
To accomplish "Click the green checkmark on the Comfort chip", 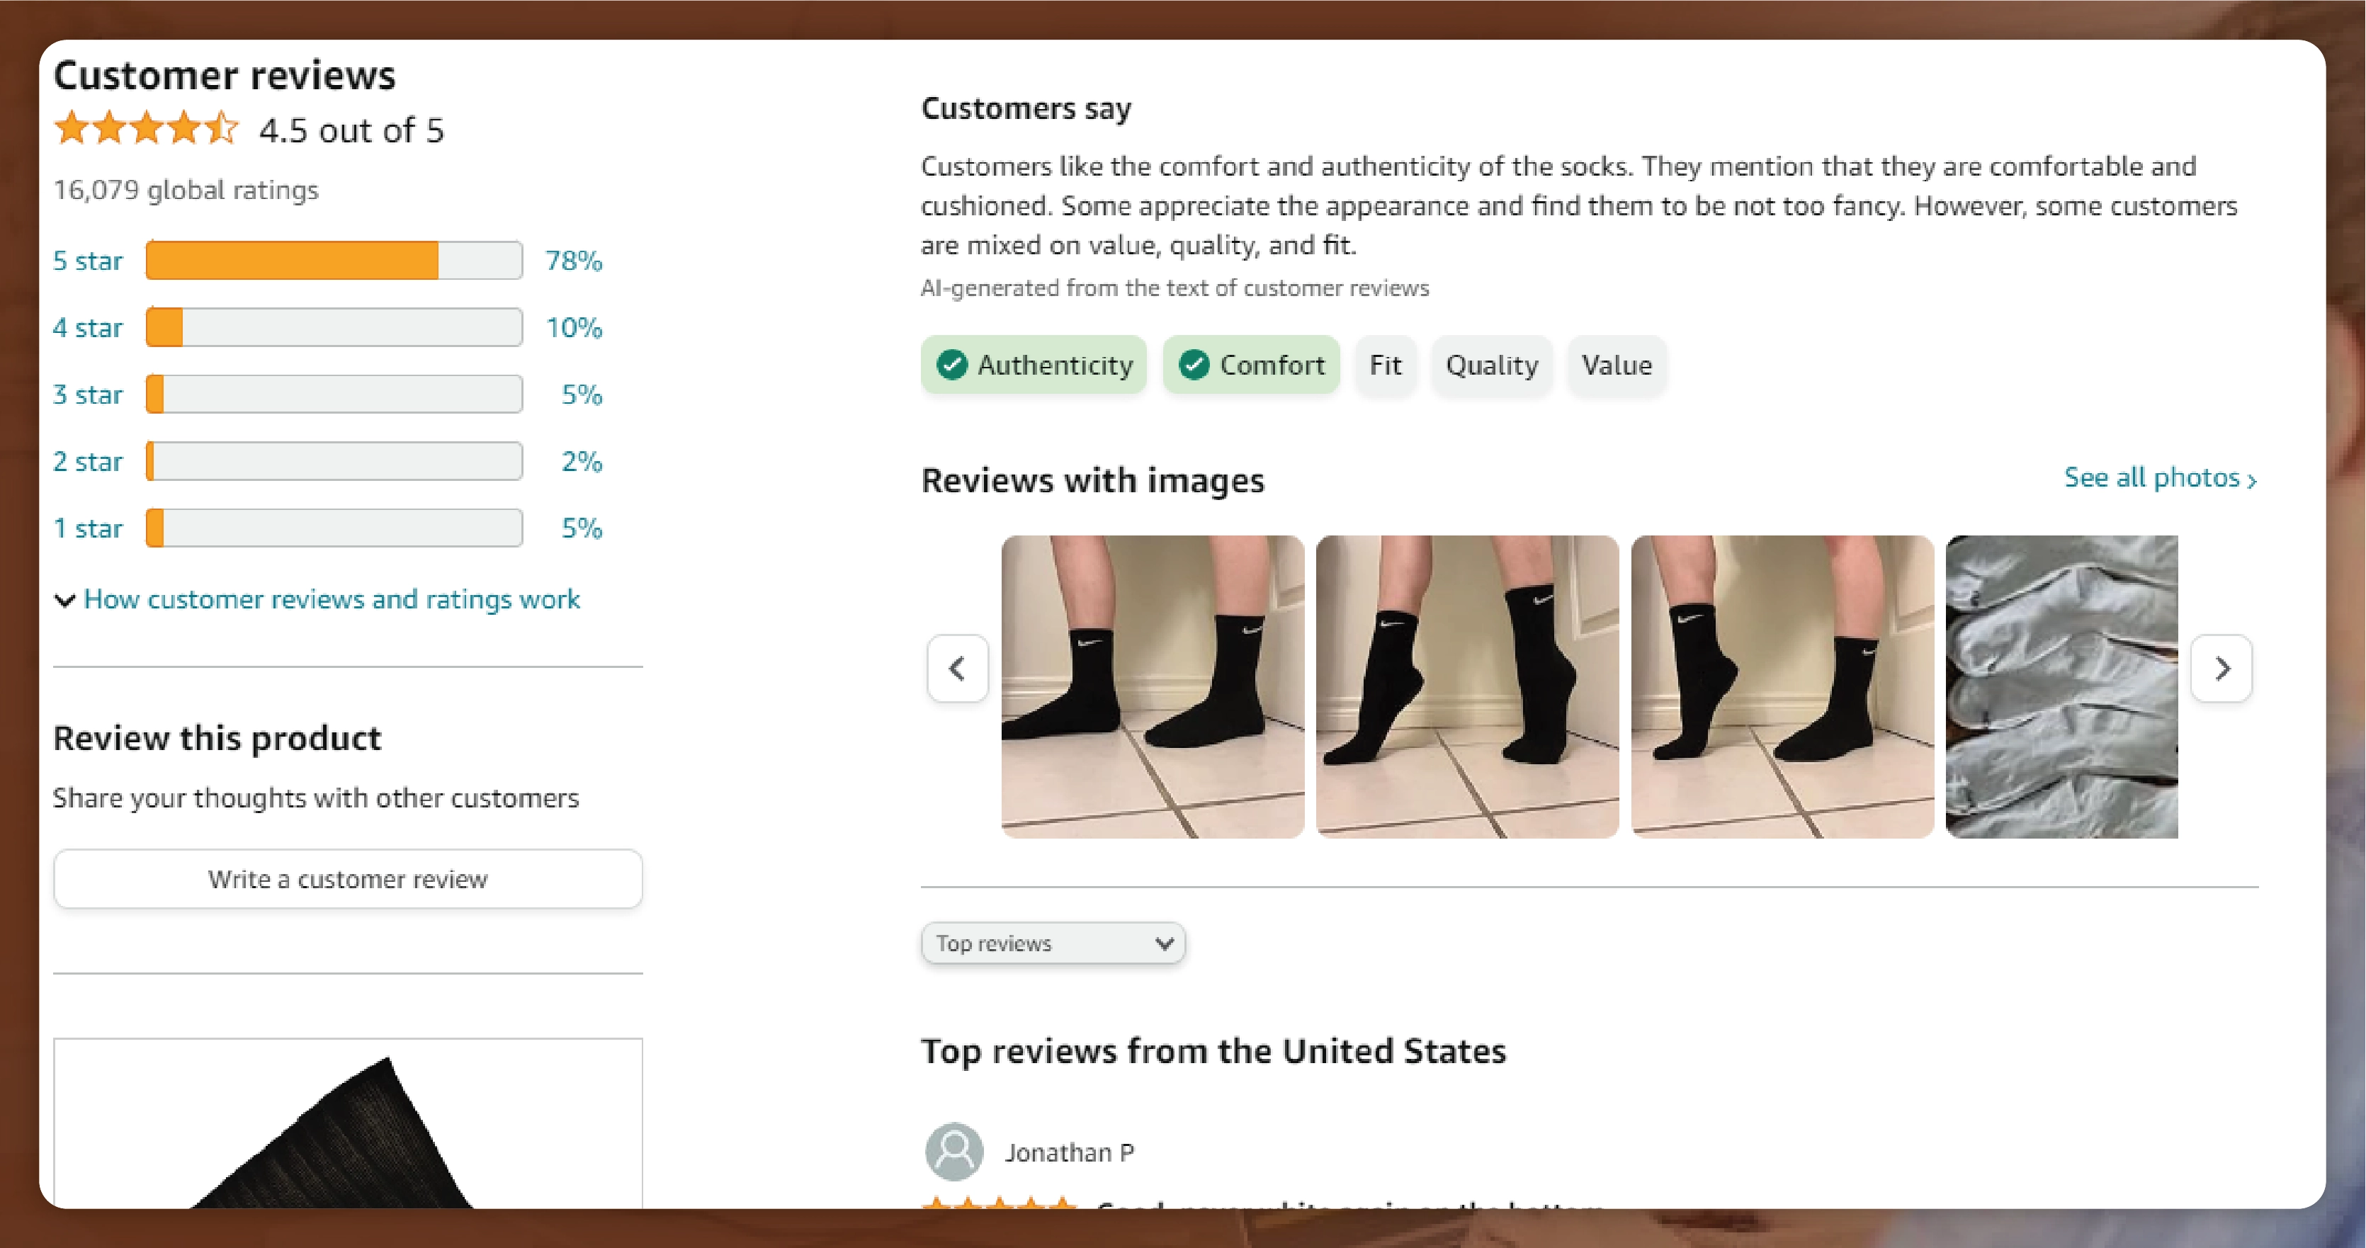I will coord(1194,365).
